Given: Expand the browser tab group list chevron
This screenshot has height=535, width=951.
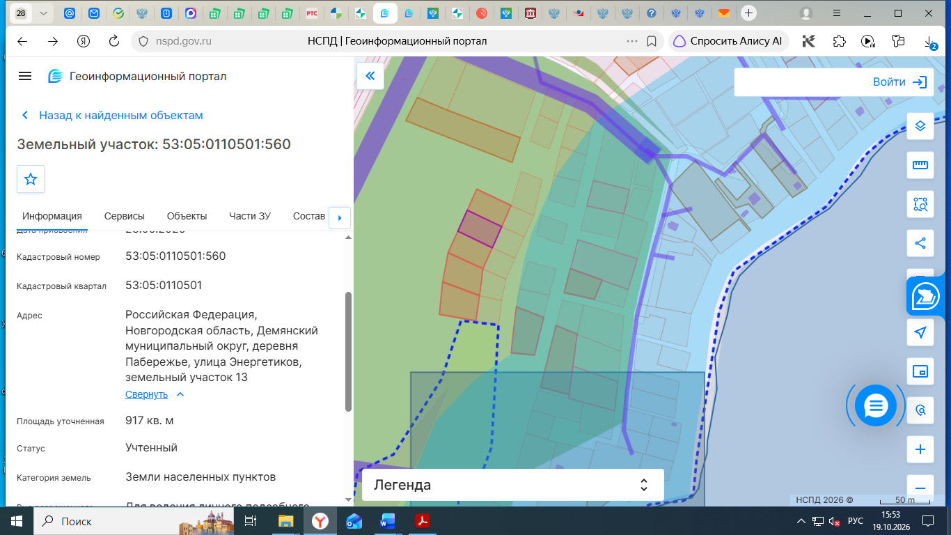Looking at the screenshot, I should click(x=44, y=13).
